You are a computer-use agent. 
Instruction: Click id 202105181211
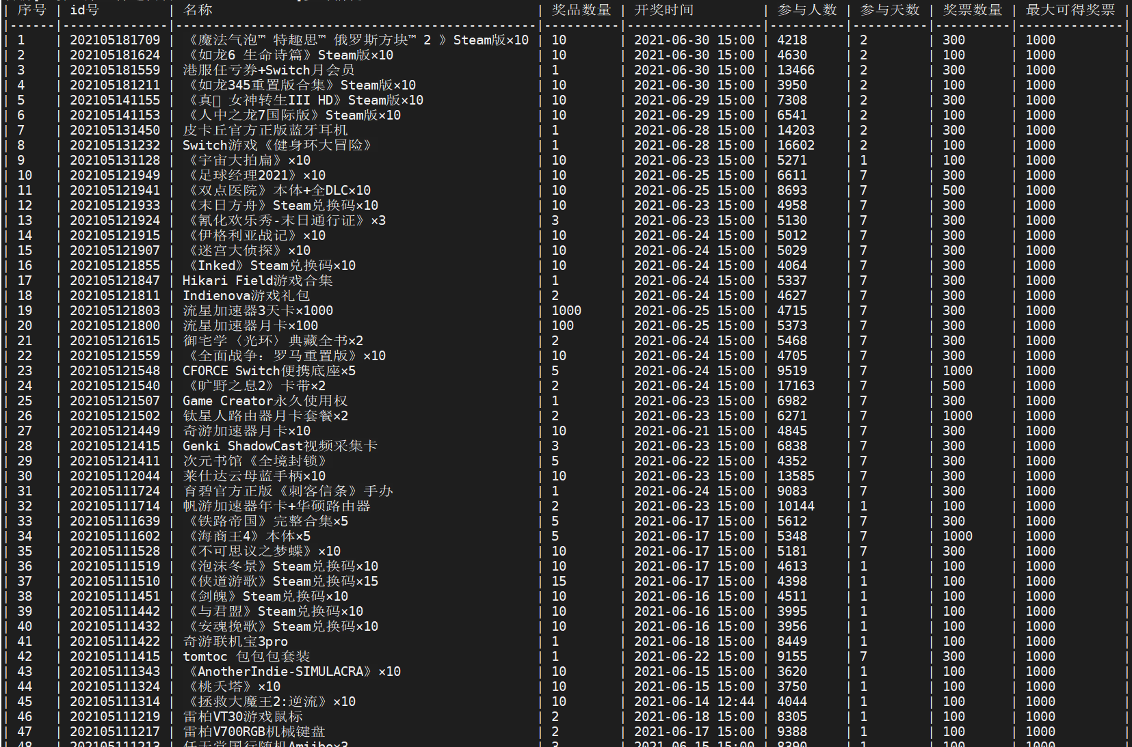click(x=115, y=85)
